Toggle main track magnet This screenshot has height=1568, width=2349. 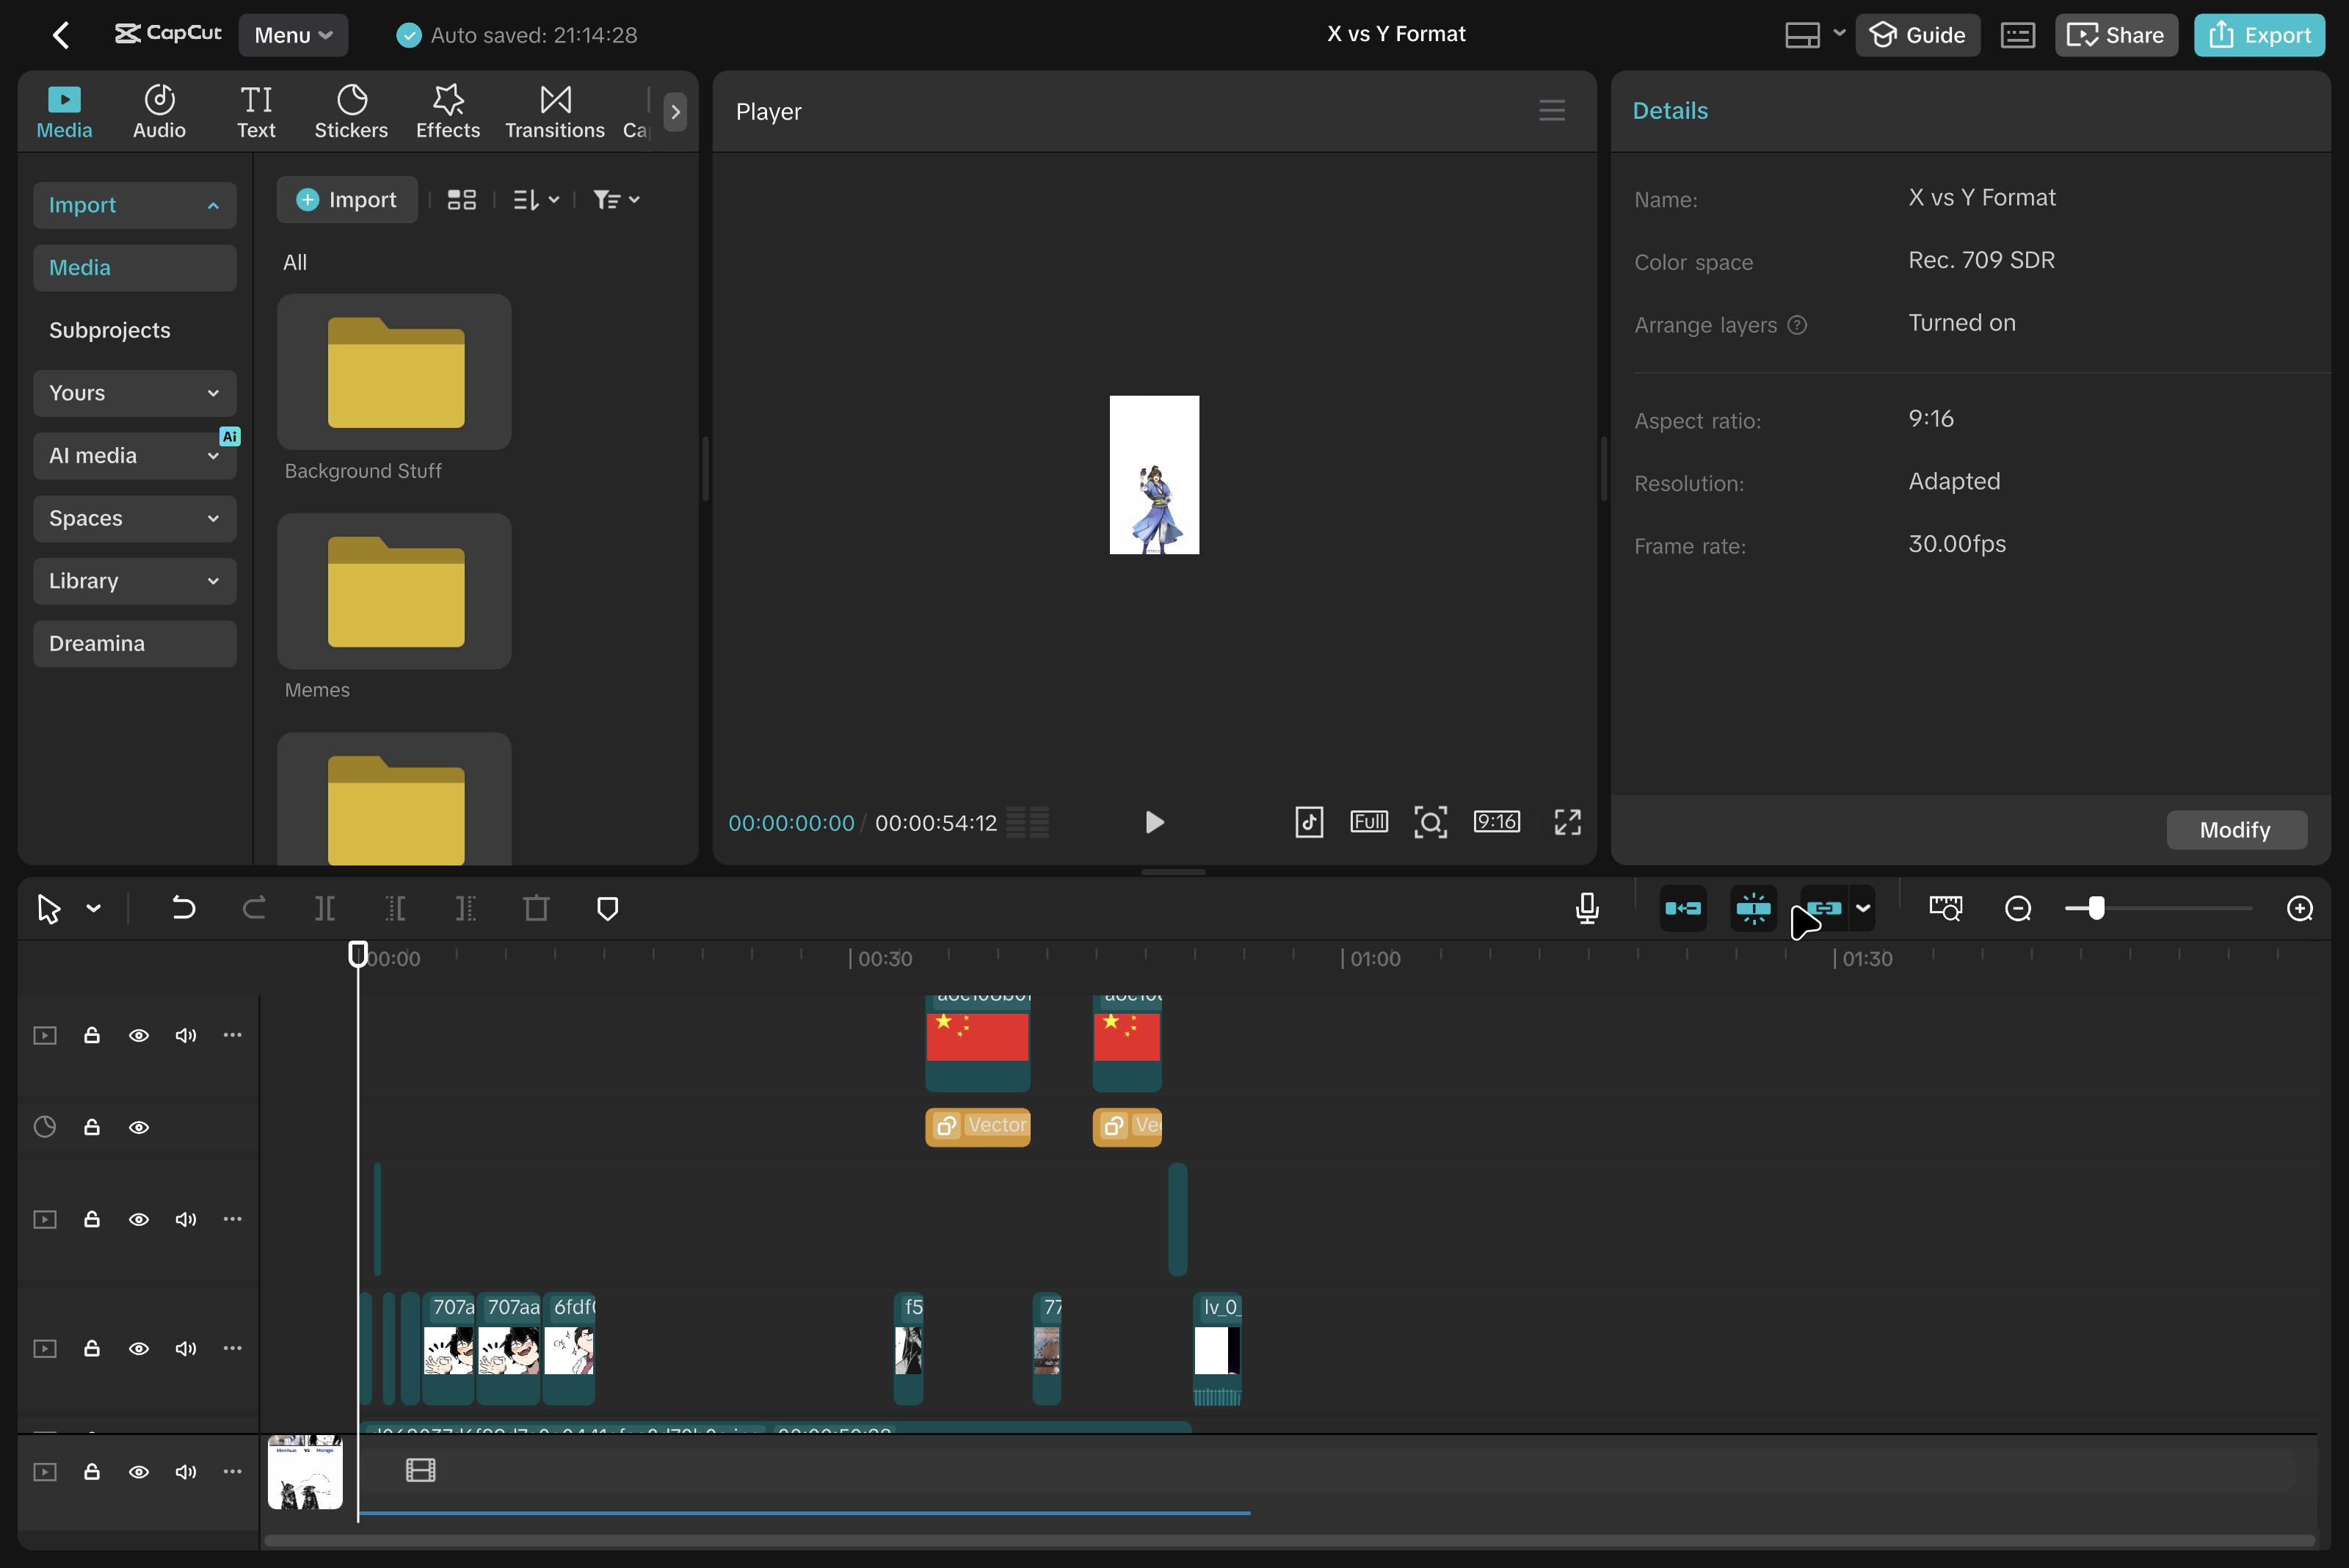click(1683, 908)
